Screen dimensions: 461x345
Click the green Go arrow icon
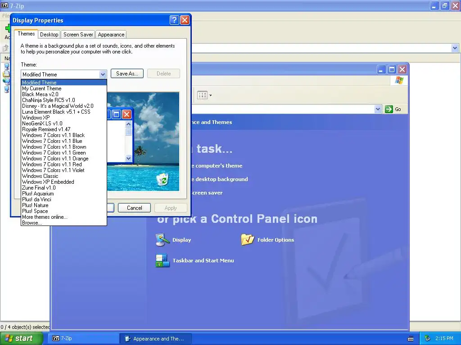(389, 109)
